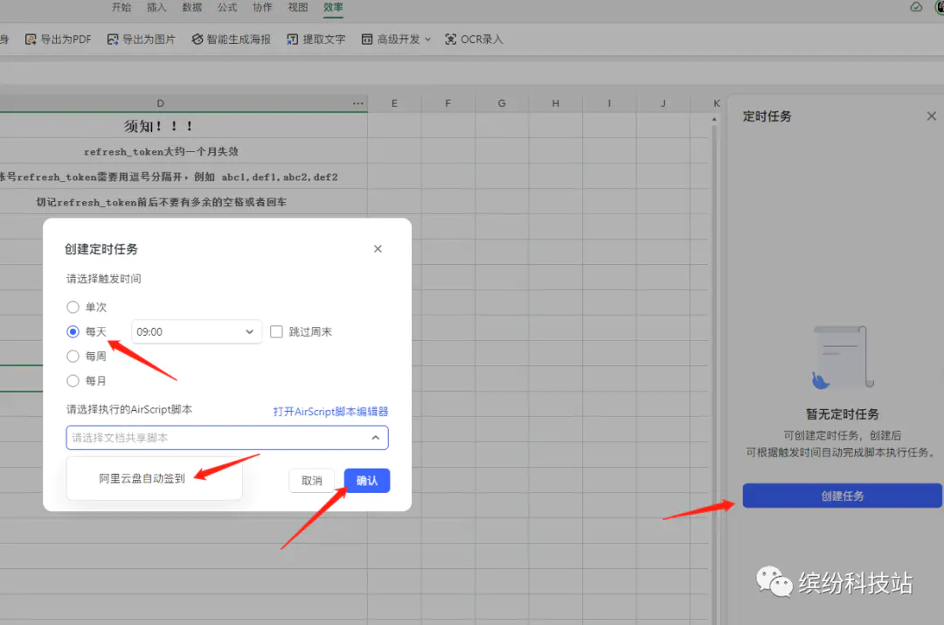This screenshot has width=944, height=625.
Task: Open the 公式 menu tab
Action: tap(227, 8)
